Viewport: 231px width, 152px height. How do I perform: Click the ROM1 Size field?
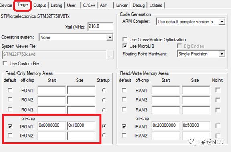tap(81, 90)
